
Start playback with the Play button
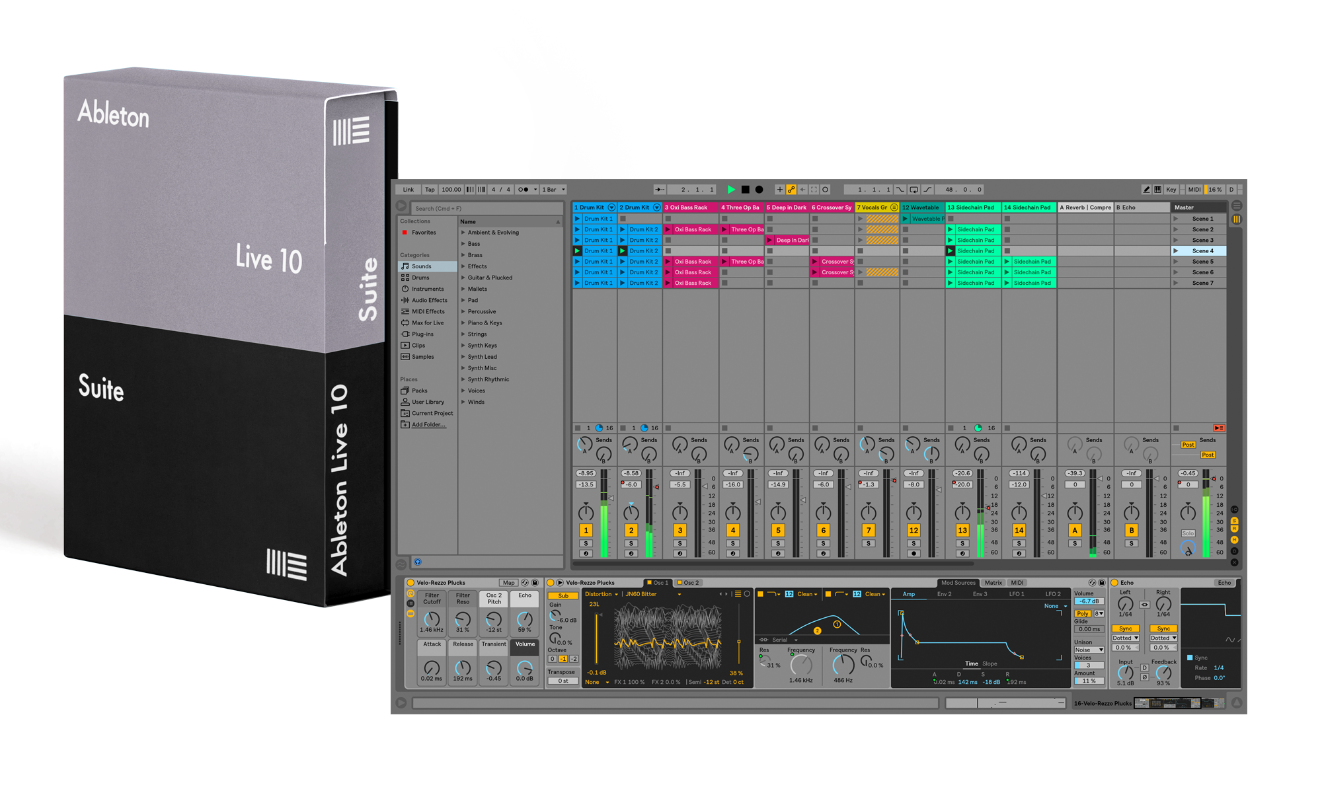point(731,190)
